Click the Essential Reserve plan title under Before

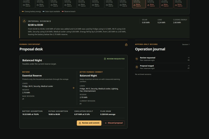pyautogui.click(x=32, y=76)
